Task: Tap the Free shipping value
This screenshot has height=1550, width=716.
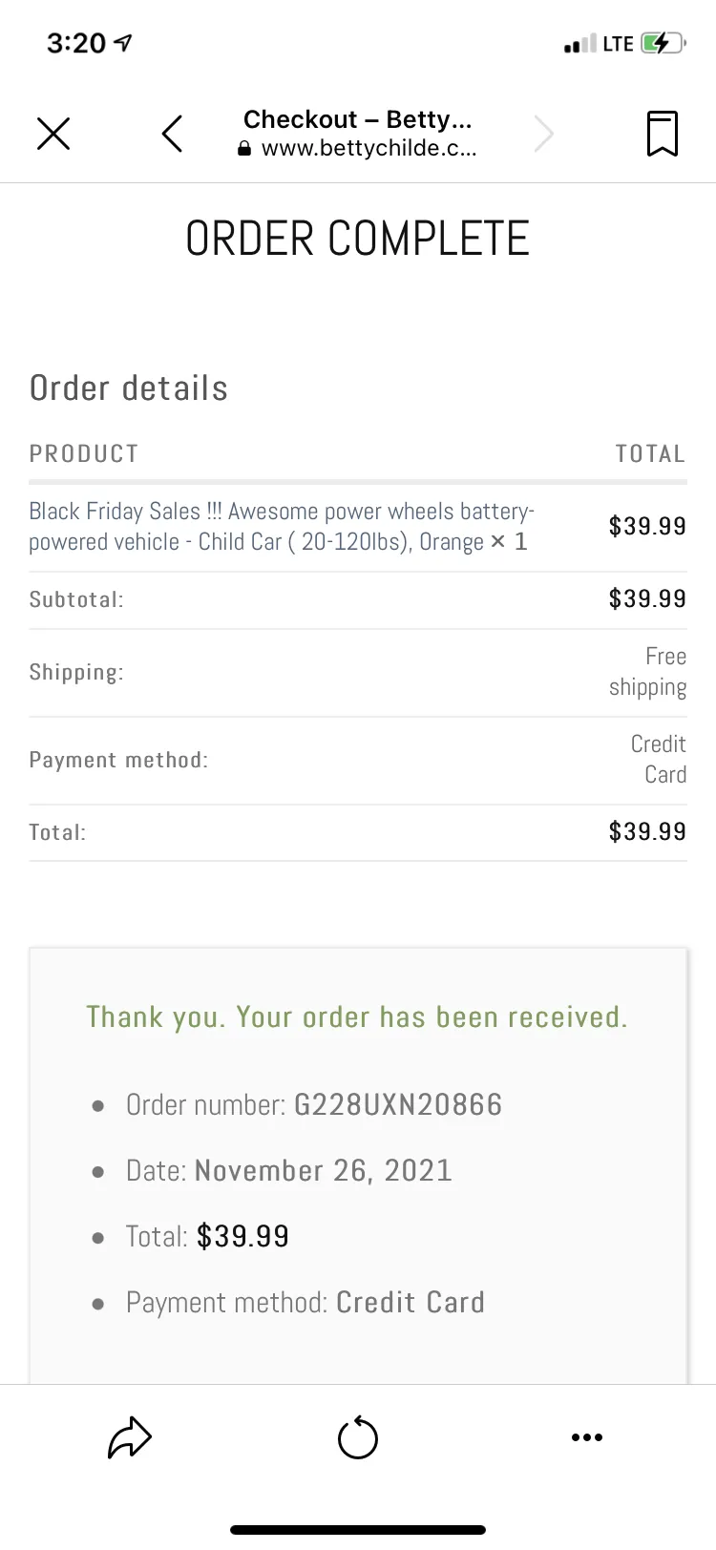Action: pos(648,672)
